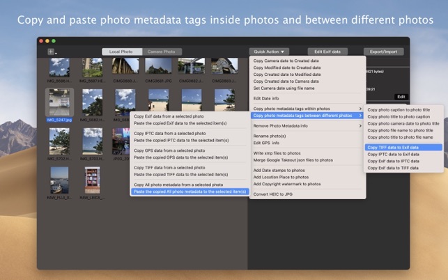The image size is (448, 280).
Task: Choose Write xmp files to photos
Action: [307, 153]
